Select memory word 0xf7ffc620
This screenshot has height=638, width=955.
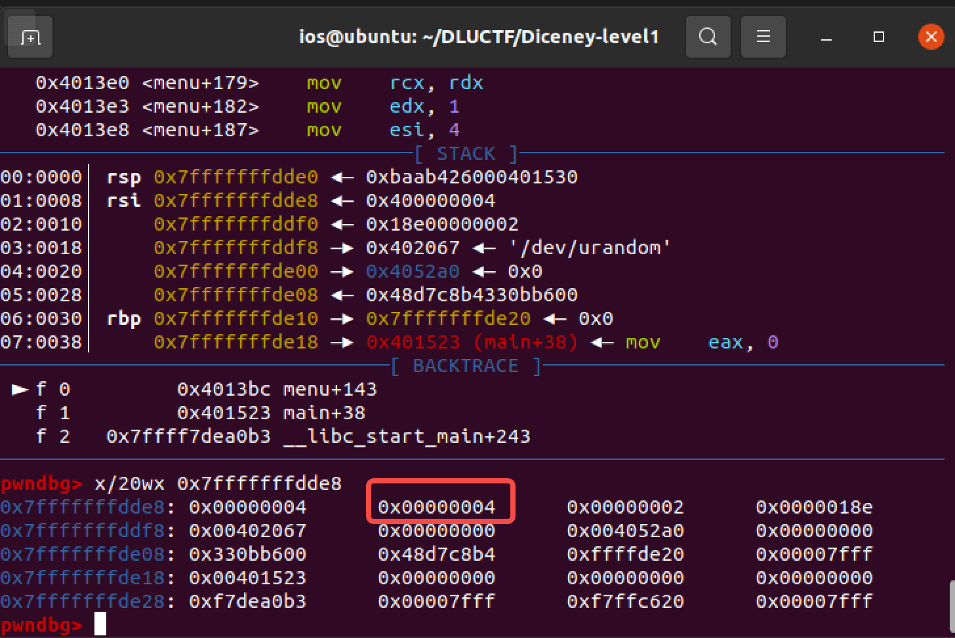tap(625, 602)
